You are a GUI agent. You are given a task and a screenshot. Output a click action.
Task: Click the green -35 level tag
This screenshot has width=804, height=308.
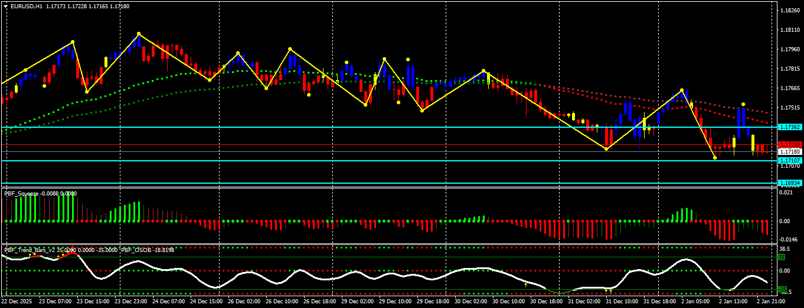pos(783,290)
